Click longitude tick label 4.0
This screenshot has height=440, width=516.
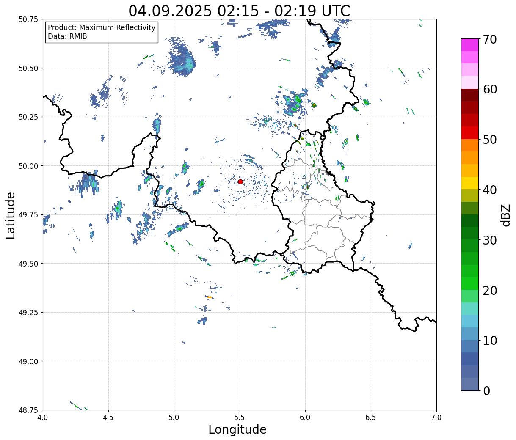(x=43, y=418)
